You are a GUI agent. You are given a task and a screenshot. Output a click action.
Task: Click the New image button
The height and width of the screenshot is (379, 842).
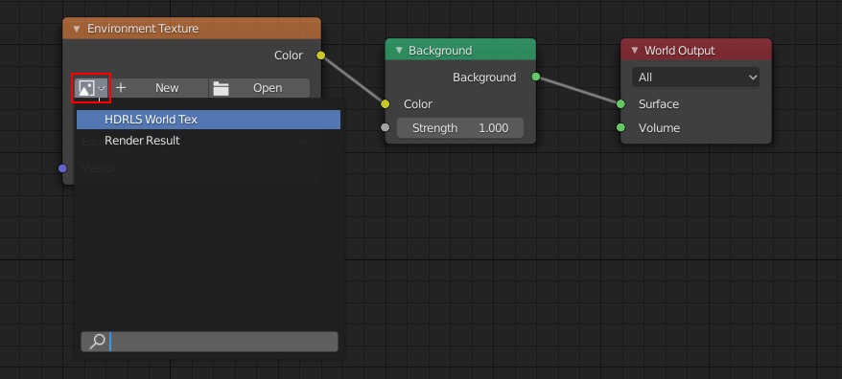(x=158, y=88)
